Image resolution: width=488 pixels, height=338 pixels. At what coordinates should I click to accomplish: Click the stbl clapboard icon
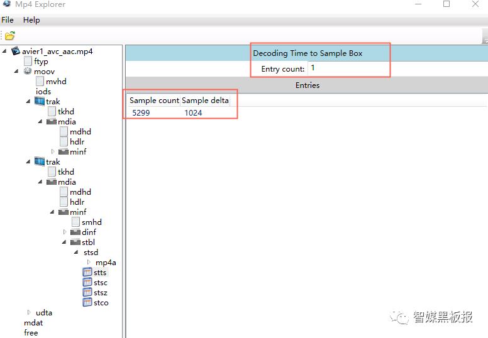pos(75,243)
